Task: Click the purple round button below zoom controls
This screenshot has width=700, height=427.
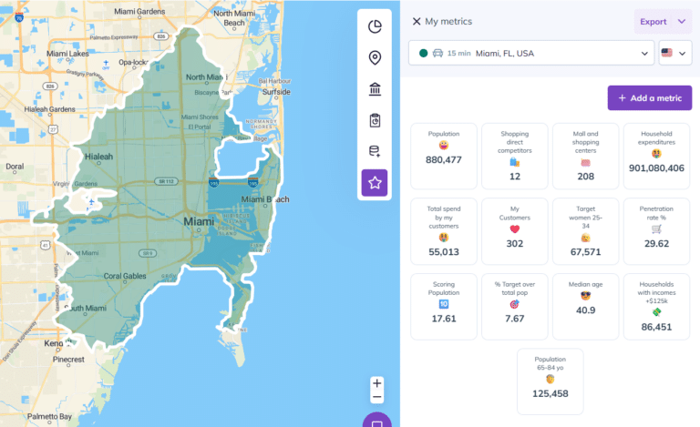Action: [x=376, y=420]
